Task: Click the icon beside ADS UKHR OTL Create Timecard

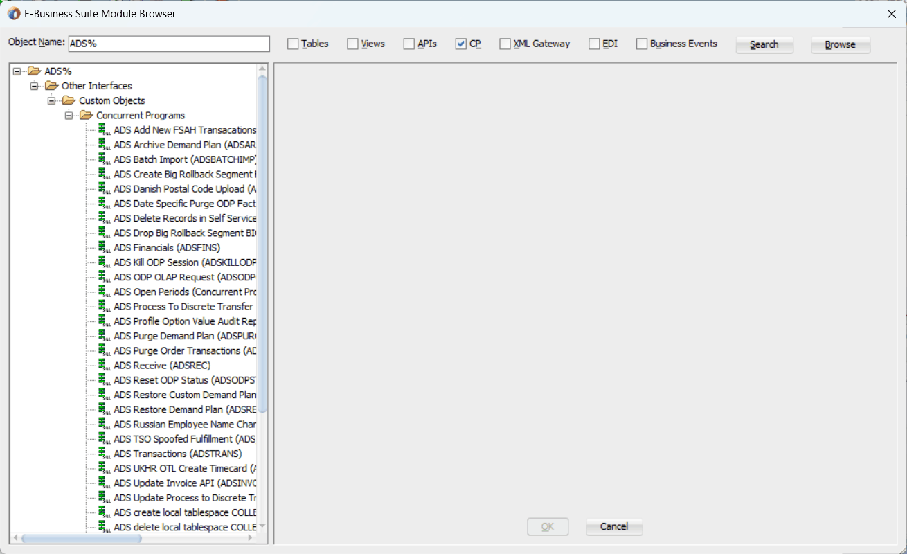Action: 105,468
